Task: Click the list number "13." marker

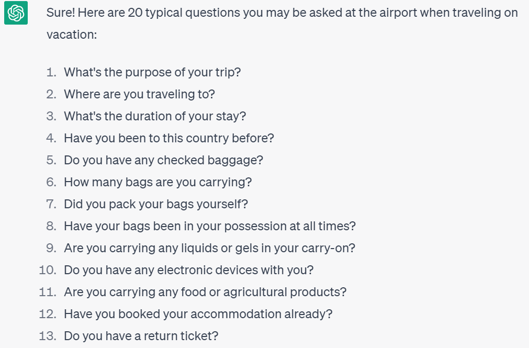Action: pyautogui.click(x=48, y=336)
